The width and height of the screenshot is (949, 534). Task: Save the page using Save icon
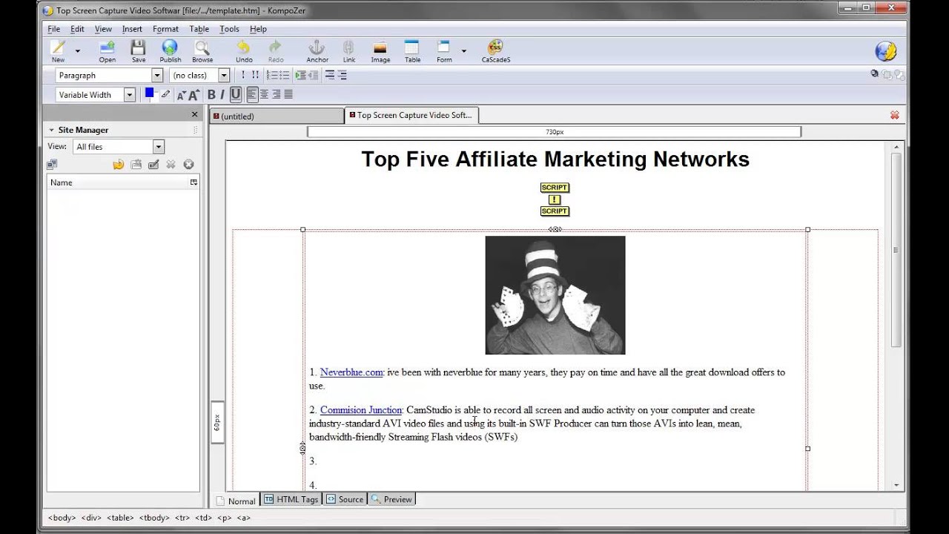tap(139, 50)
